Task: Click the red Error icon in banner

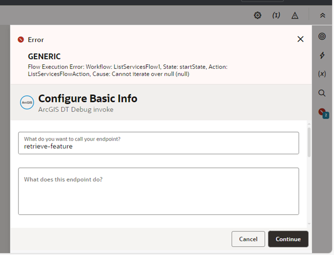Action: [21, 40]
